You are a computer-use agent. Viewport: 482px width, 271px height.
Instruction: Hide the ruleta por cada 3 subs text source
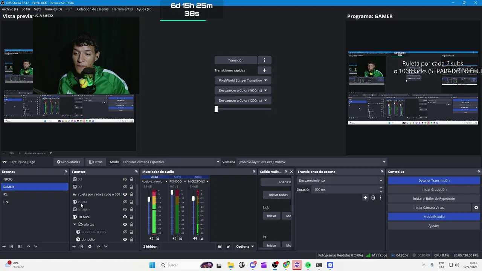click(x=125, y=194)
